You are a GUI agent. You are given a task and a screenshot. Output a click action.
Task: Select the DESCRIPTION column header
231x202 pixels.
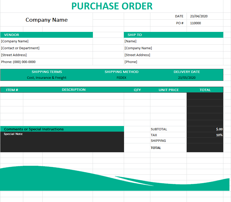click(x=74, y=90)
